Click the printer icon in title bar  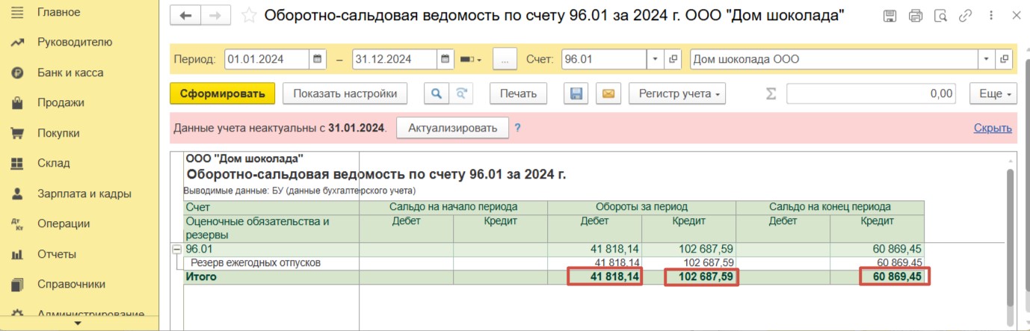pyautogui.click(x=915, y=16)
